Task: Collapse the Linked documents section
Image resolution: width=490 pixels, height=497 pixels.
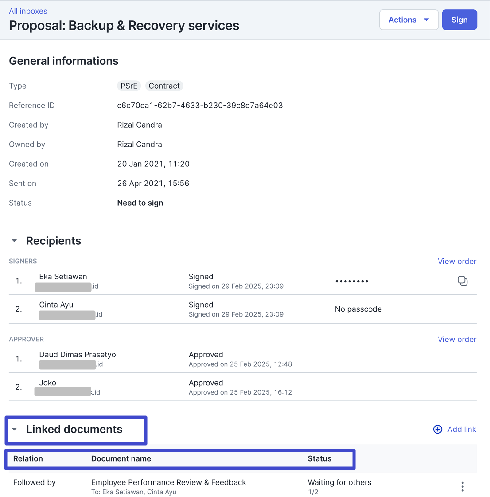Action: (x=15, y=429)
